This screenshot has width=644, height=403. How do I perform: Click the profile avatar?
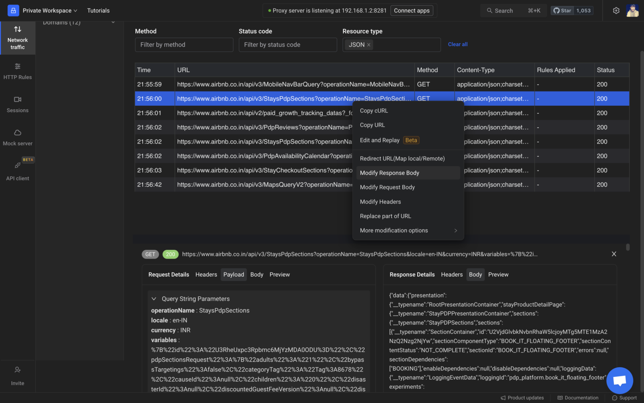coord(632,10)
